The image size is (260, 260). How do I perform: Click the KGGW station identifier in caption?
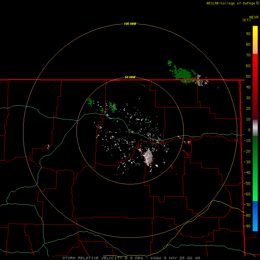tap(156, 258)
